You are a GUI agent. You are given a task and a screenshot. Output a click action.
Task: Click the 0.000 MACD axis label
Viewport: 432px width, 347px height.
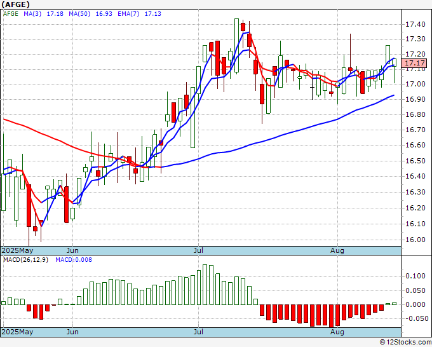tap(415, 304)
